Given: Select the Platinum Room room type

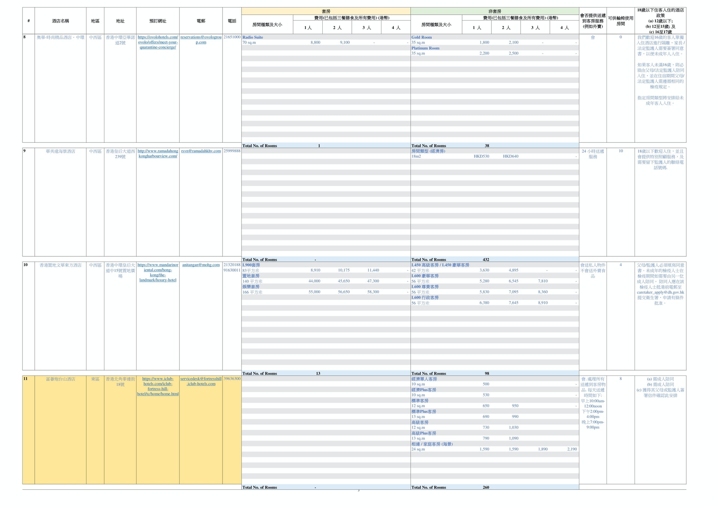Looking at the screenshot, I should coord(426,48).
